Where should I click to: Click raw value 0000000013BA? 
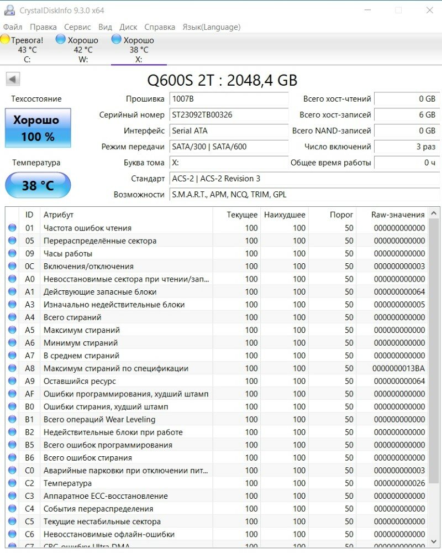pyautogui.click(x=399, y=368)
